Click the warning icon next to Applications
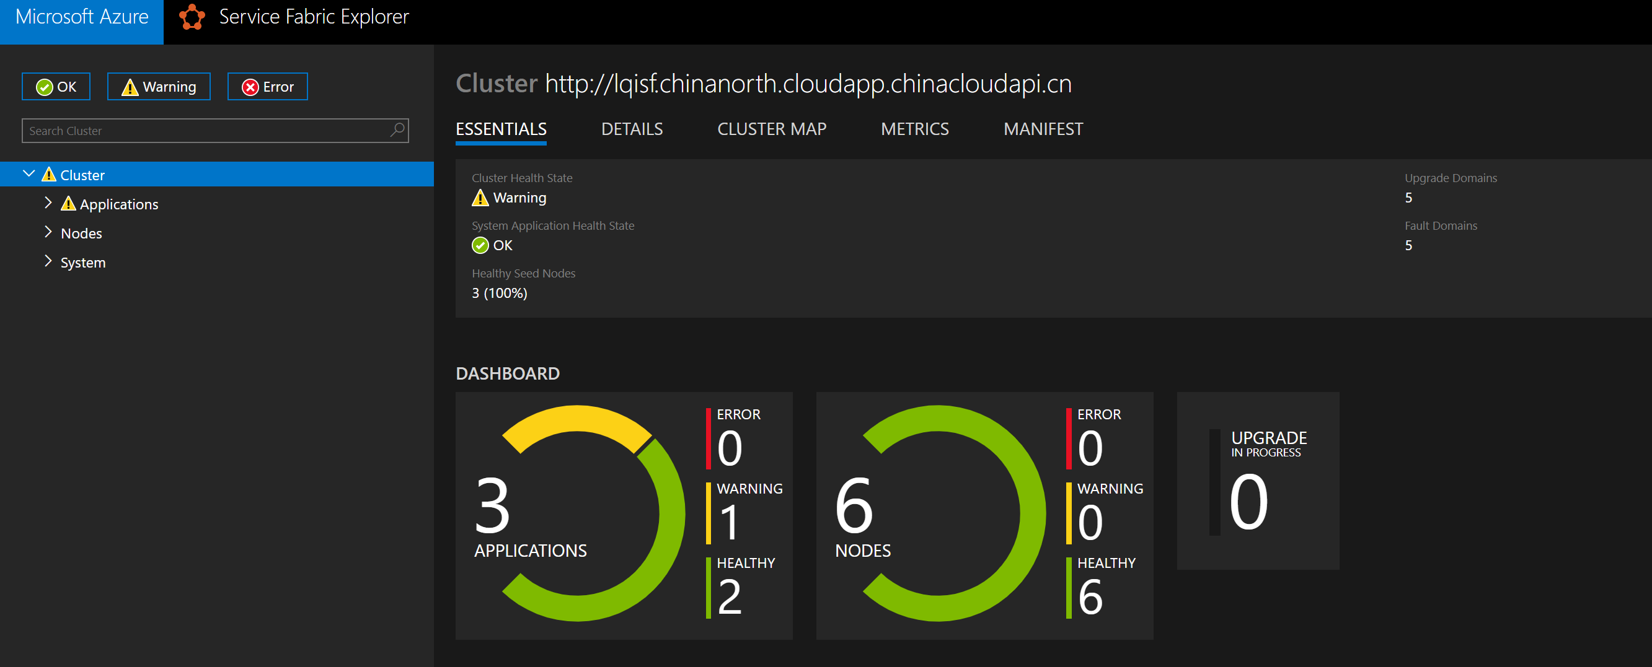1652x667 pixels. 69,204
